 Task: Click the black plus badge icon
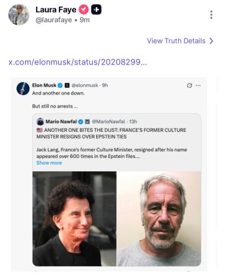(96, 9)
